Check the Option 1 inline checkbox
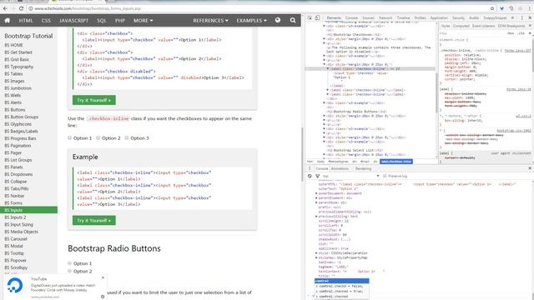534x300 pixels. coord(69,137)
